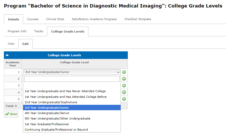
Task: Select Continuing Graduate/Professional or Beyond
Action: (56, 130)
